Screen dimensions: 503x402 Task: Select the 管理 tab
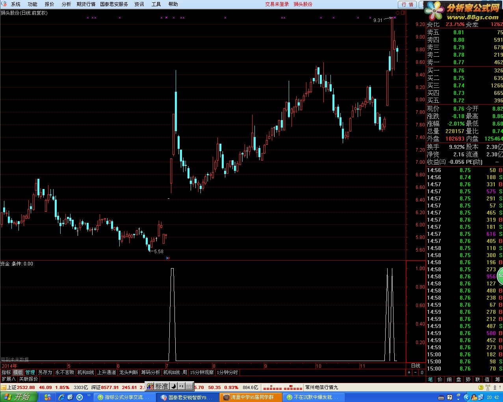click(30, 372)
